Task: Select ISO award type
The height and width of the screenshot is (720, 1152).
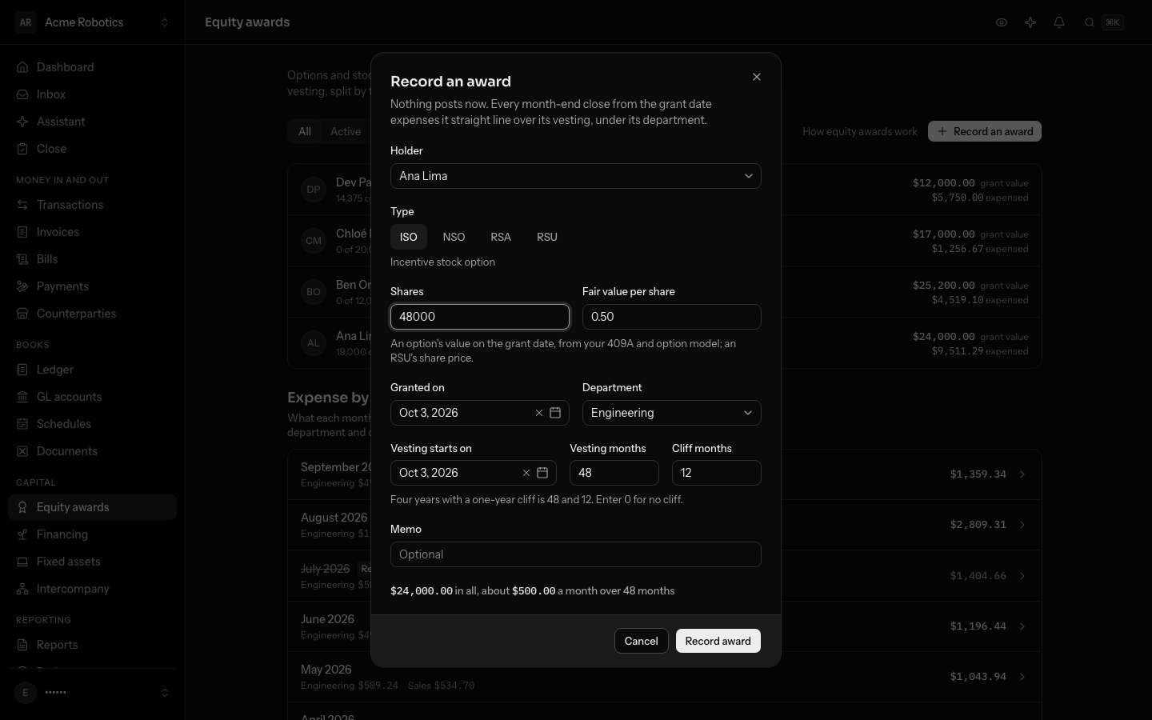Action: 409,237
